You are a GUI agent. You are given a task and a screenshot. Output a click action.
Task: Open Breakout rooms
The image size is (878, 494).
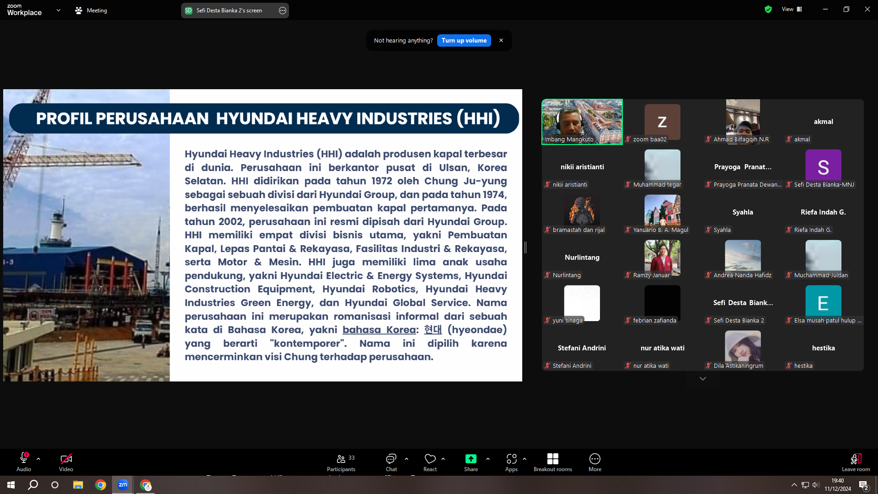point(553,462)
